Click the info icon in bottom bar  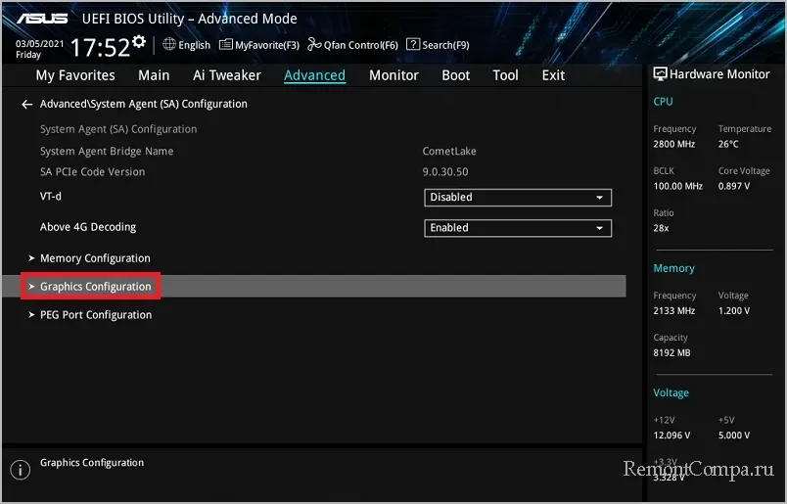pyautogui.click(x=17, y=469)
